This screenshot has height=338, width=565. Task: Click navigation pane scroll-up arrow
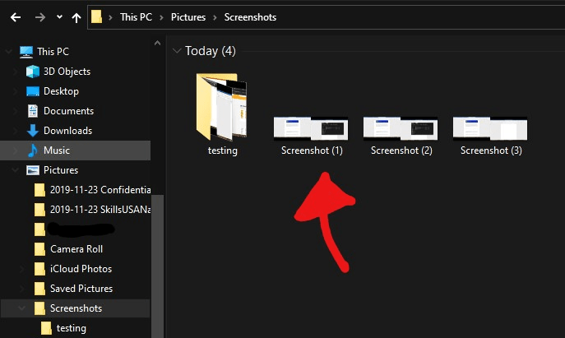pos(157,43)
